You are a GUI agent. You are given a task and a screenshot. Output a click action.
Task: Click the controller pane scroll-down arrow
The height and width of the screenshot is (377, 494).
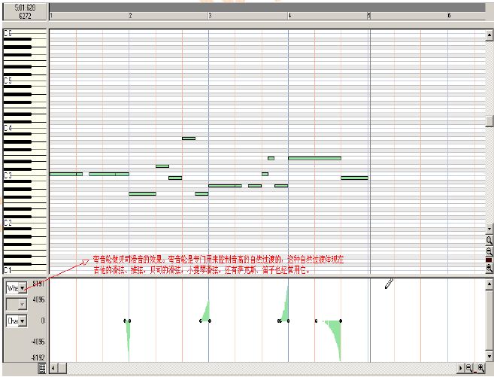pyautogui.click(x=489, y=357)
